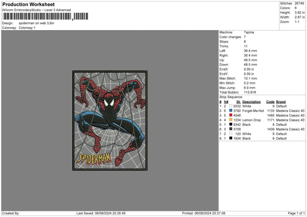Click the Zoom value '1:1'
The image size is (307, 217).
[297, 22]
